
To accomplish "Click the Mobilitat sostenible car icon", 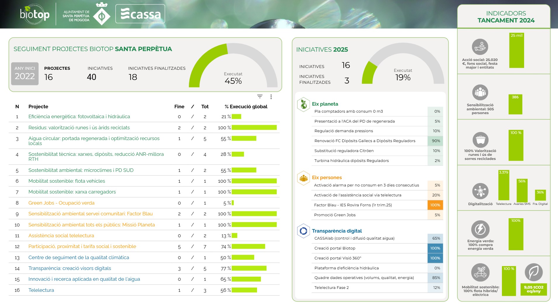I will click(480, 273).
